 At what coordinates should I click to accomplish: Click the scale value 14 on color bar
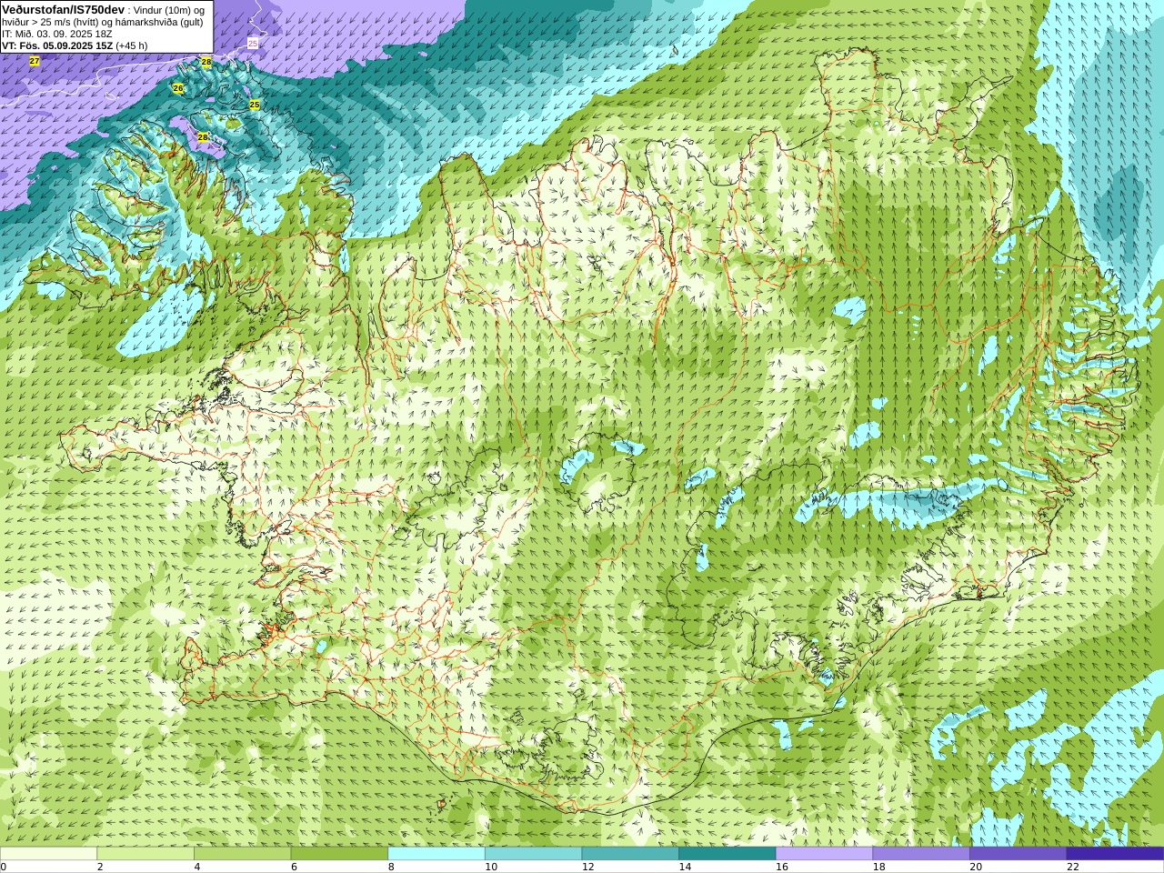[685, 867]
